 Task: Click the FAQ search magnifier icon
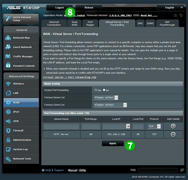[182, 170]
